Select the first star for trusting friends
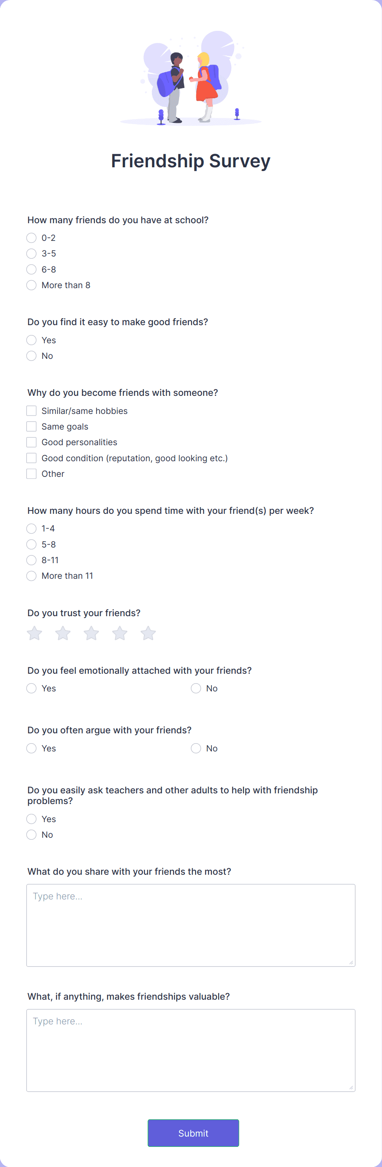The image size is (382, 1167). click(x=34, y=633)
